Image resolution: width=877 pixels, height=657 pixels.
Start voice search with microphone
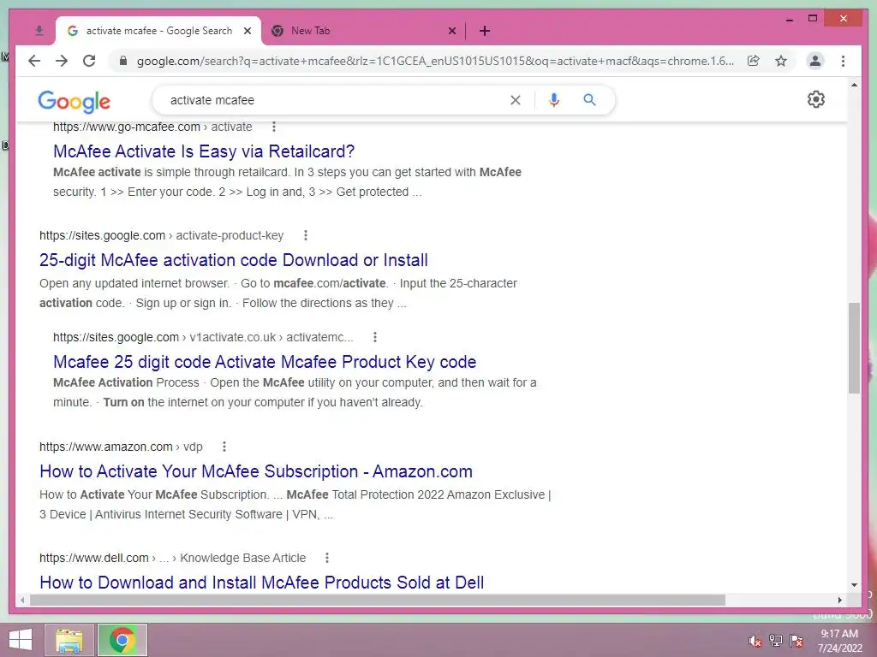[x=554, y=100]
